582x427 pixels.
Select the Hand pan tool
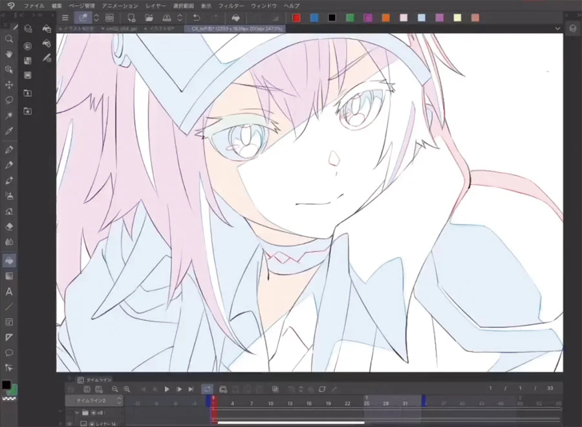9,54
